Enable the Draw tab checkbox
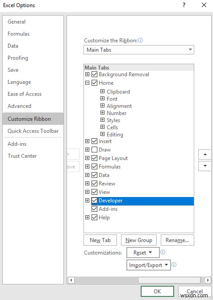The height and width of the screenshot is (300, 213). click(x=94, y=150)
